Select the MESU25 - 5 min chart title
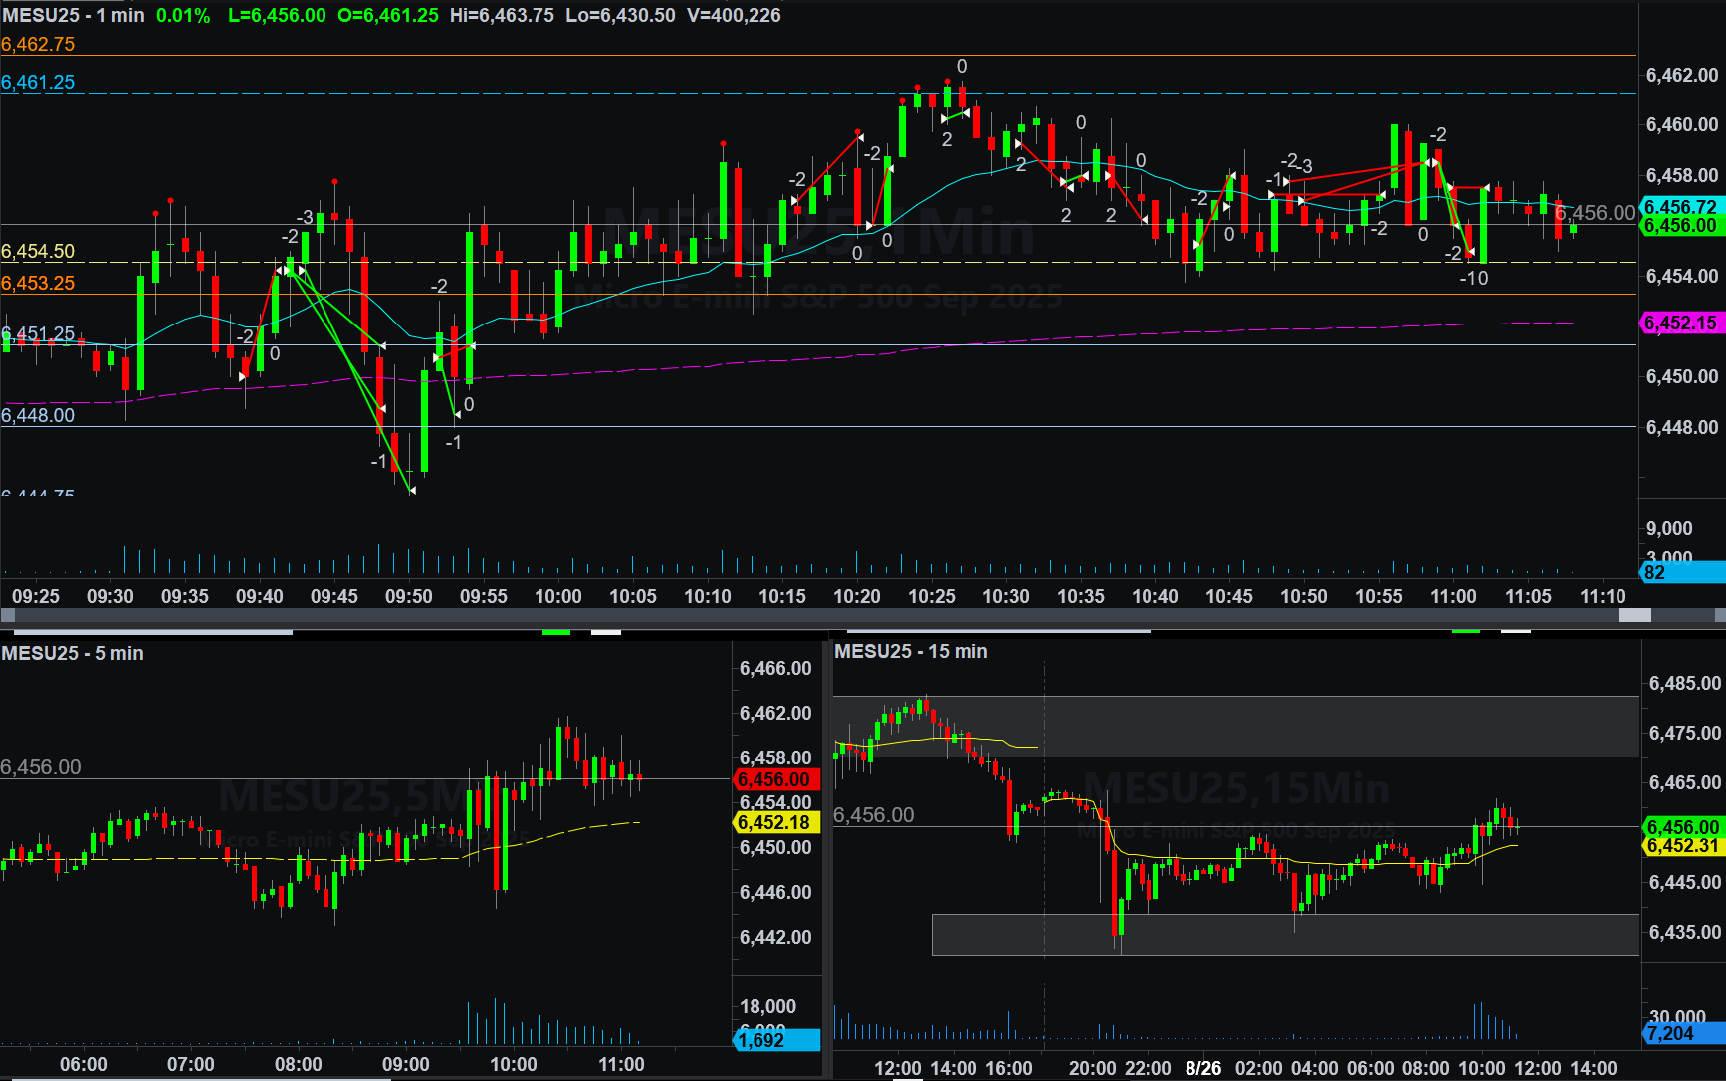 pos(73,654)
